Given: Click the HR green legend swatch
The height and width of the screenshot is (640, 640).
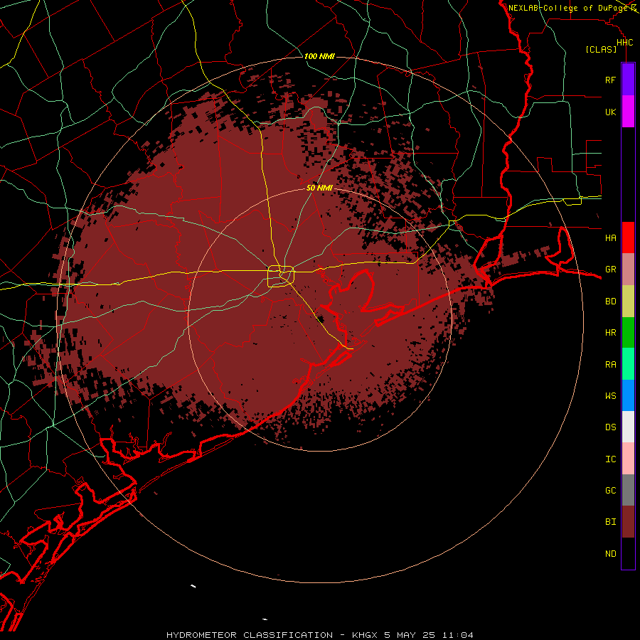Looking at the screenshot, I should tap(628, 333).
